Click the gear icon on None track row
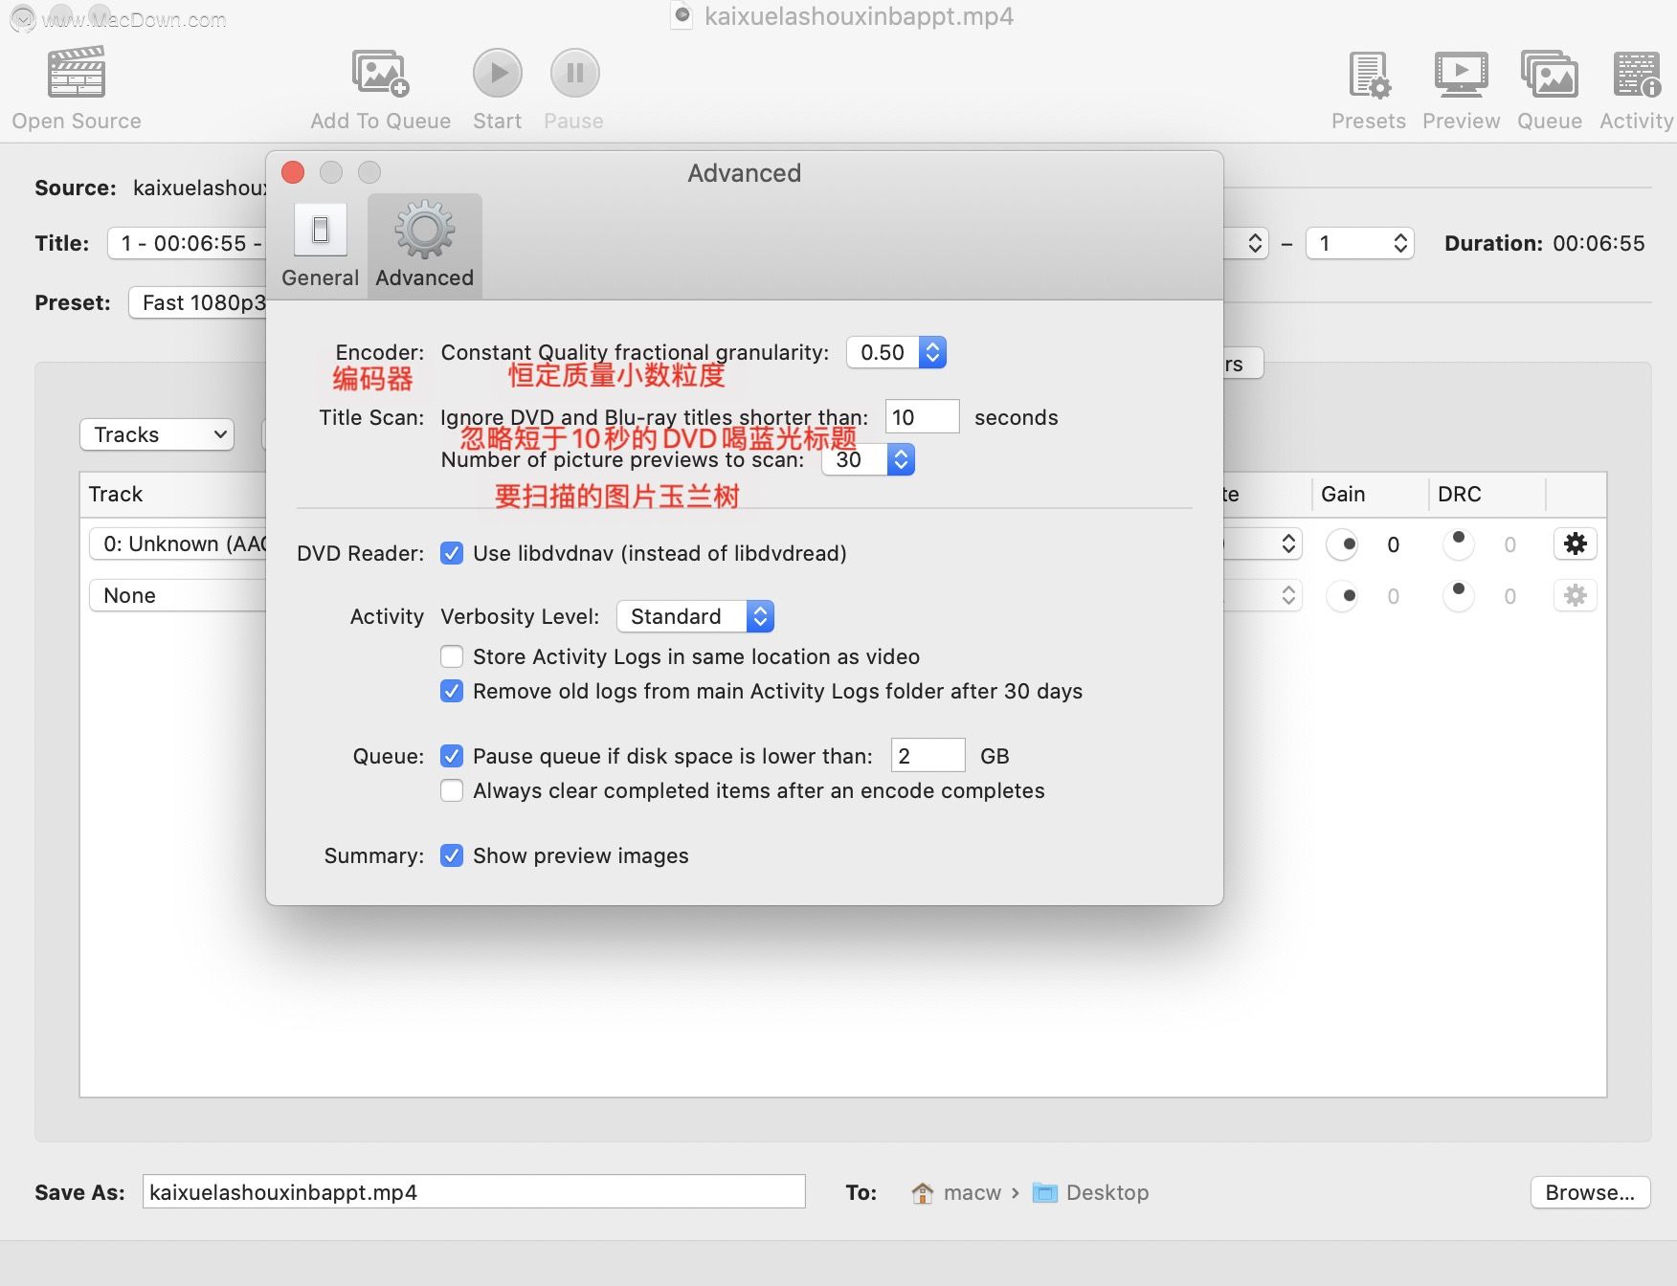1677x1286 pixels. (1575, 596)
